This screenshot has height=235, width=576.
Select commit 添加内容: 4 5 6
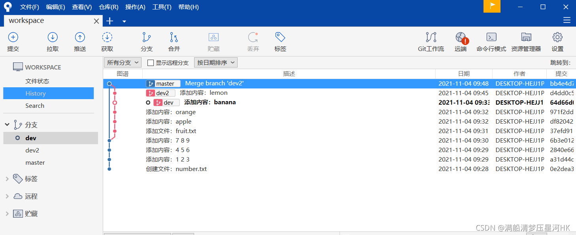coord(339,150)
